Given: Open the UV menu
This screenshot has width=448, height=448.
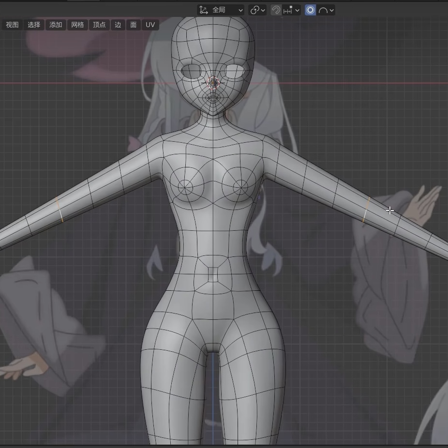Looking at the screenshot, I should [x=150, y=25].
